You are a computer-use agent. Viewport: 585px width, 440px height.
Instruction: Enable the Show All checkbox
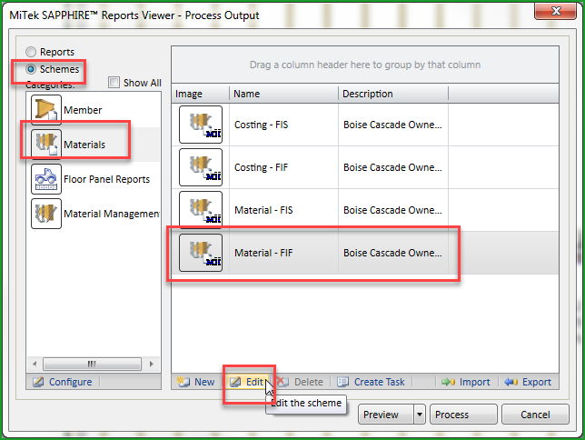point(114,82)
